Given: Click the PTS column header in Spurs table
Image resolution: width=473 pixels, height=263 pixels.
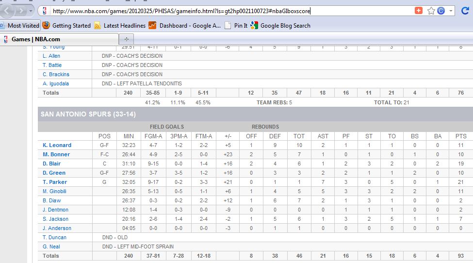Looking at the screenshot, I should point(461,136).
